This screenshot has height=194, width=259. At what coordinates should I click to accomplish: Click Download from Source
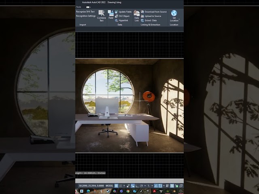click(x=154, y=12)
